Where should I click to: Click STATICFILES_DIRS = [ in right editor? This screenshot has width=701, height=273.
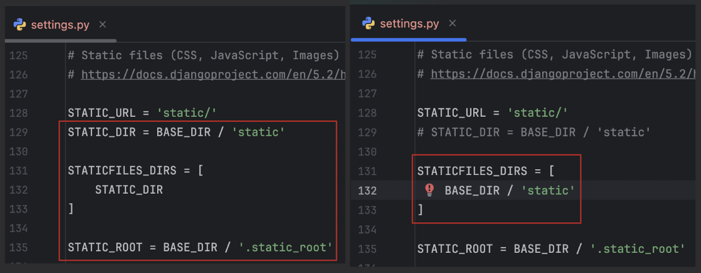[x=486, y=171]
